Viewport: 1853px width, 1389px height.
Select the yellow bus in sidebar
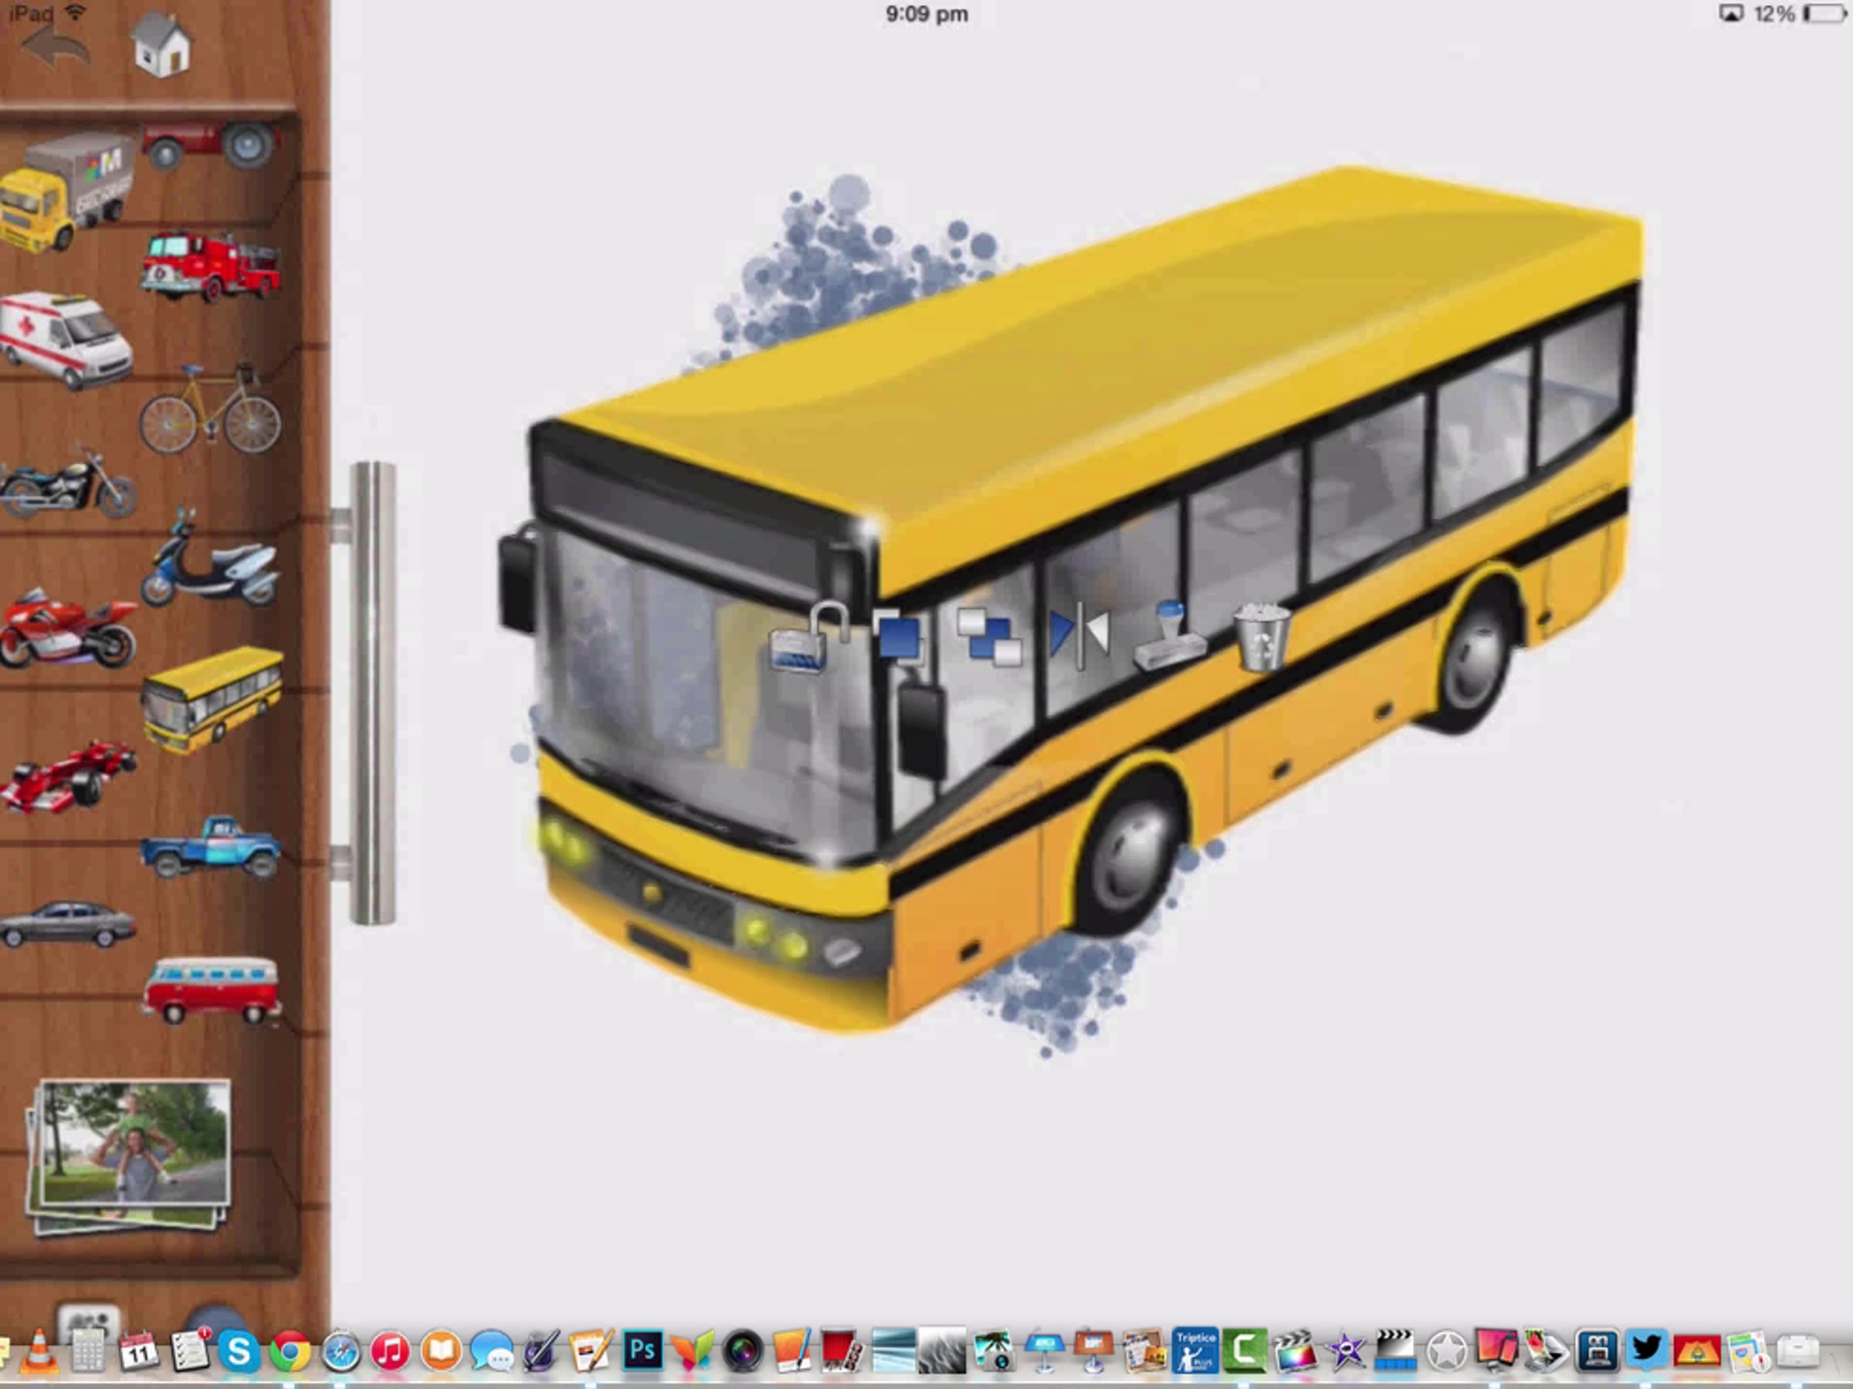[x=213, y=698]
